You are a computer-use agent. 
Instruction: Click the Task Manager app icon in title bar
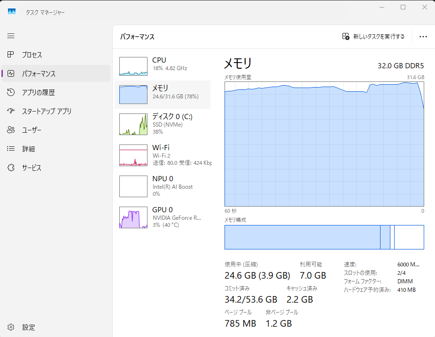point(12,11)
